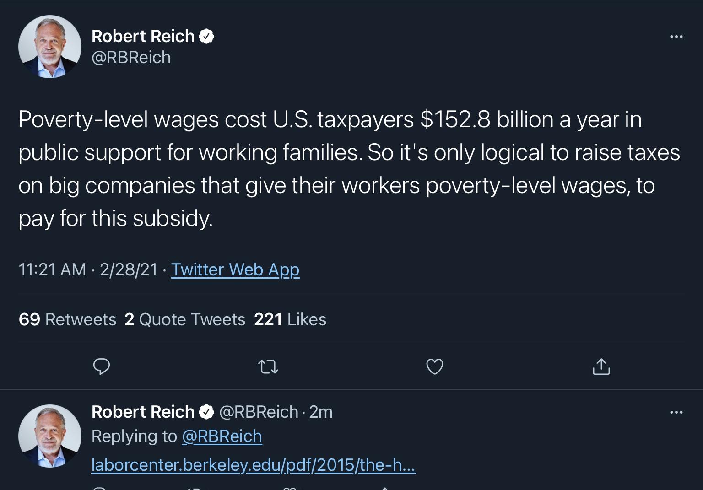This screenshot has height=490, width=703.
Task: Select the @RBReich username under the name
Action: 131,57
